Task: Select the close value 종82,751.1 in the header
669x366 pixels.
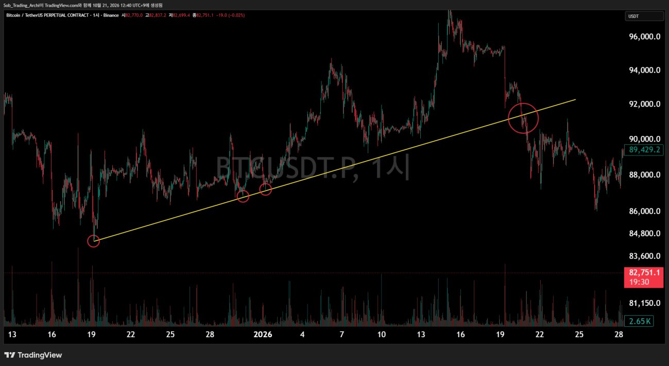Action: click(203, 15)
